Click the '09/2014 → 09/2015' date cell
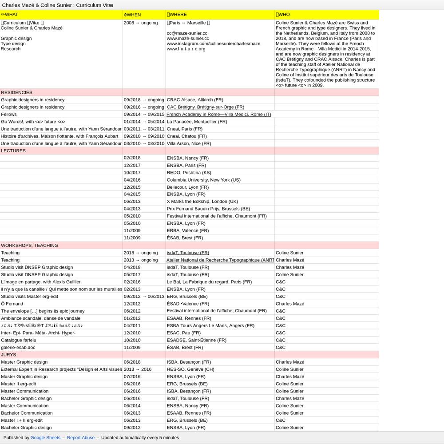The height and width of the screenshot is (444, 444). pyautogui.click(x=144, y=115)
